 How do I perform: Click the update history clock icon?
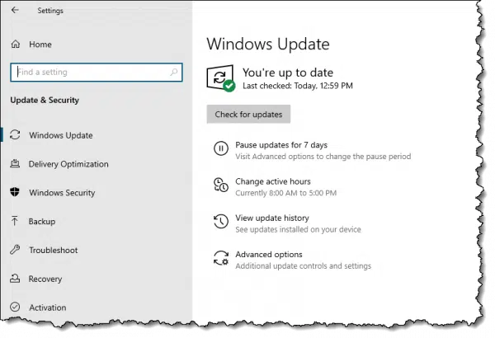(220, 221)
